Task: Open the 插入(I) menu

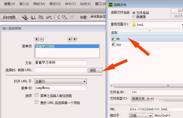Action: point(24,4)
